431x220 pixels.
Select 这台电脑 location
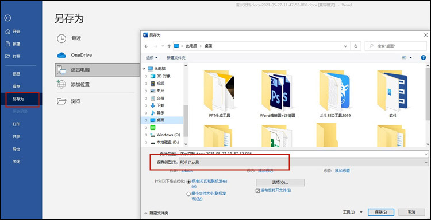97,69
